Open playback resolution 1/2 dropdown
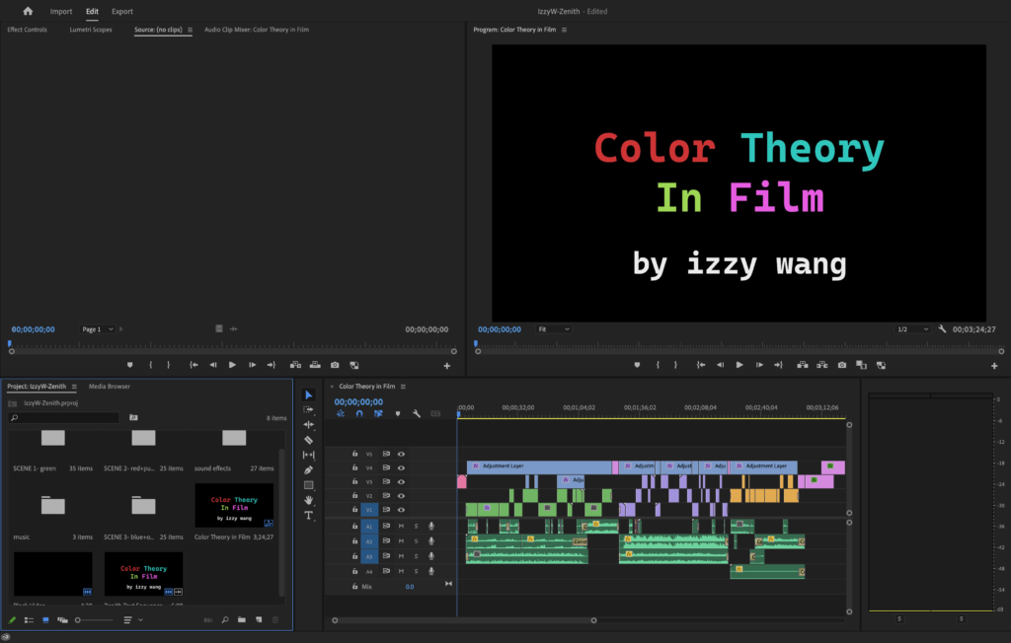The height and width of the screenshot is (643, 1011). click(912, 329)
